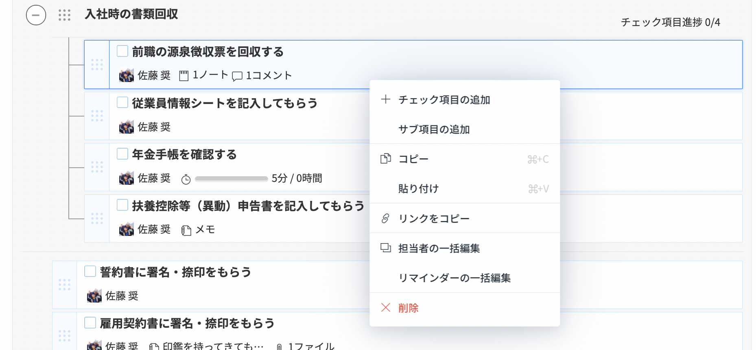This screenshot has height=350, width=756.
Task: Open the 1ノート note icon
Action: pos(184,76)
